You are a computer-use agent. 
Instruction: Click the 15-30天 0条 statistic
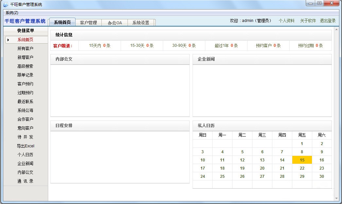[142, 46]
